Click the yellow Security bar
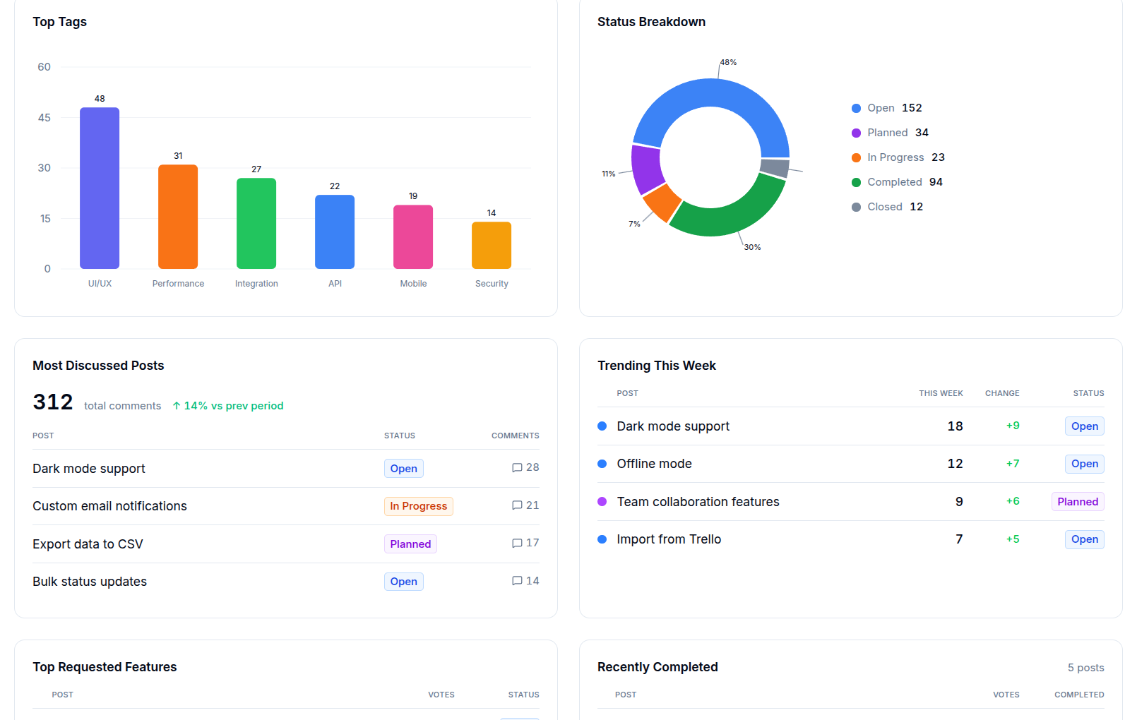This screenshot has height=720, width=1137. pyautogui.click(x=492, y=246)
